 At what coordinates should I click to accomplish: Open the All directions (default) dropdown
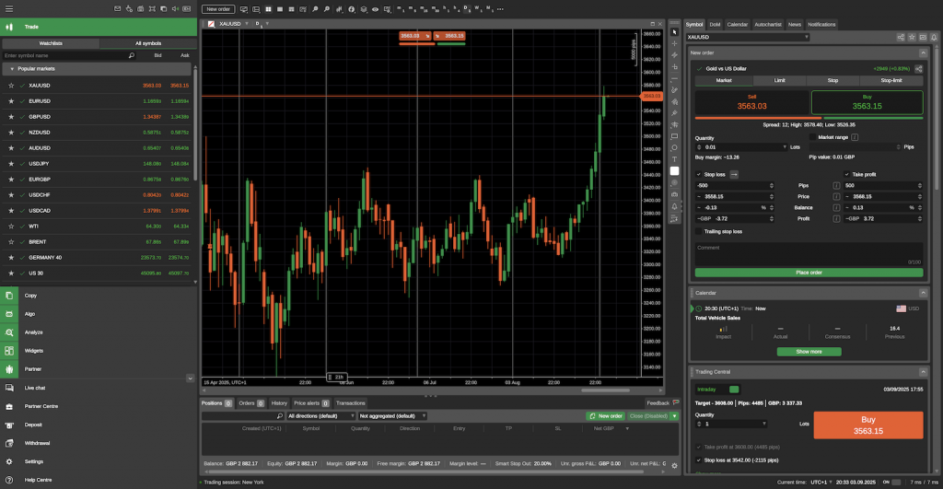coord(321,415)
